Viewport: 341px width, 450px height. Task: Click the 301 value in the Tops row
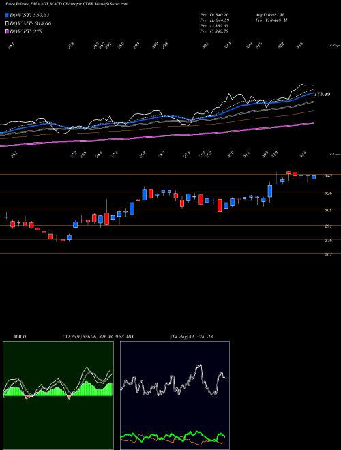(x=205, y=46)
